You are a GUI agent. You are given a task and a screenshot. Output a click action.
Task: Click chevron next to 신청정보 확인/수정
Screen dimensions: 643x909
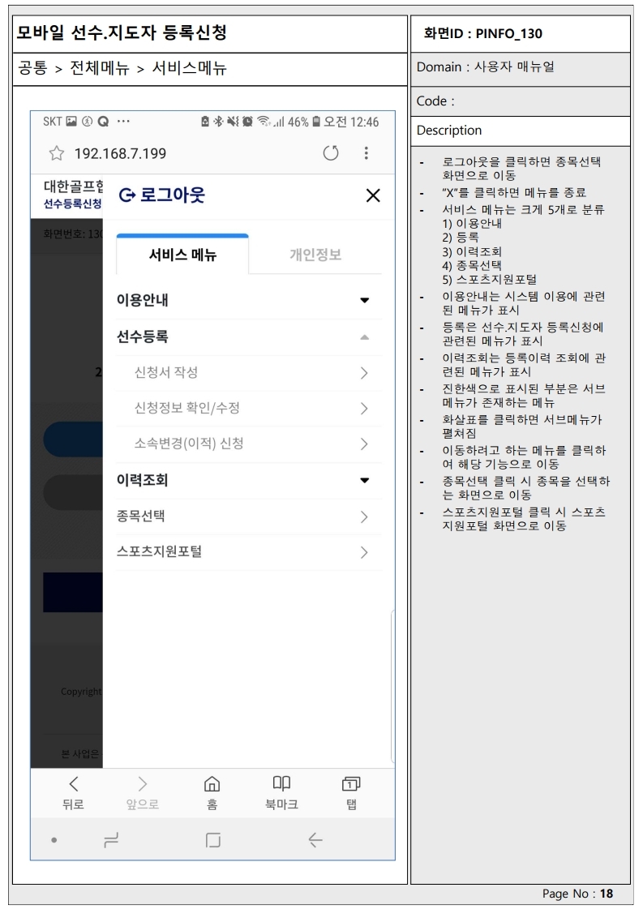tap(364, 409)
